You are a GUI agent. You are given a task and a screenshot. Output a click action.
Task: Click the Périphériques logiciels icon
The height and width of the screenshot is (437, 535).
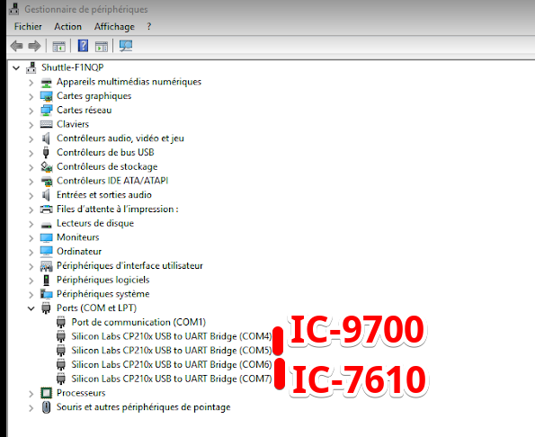[46, 280]
